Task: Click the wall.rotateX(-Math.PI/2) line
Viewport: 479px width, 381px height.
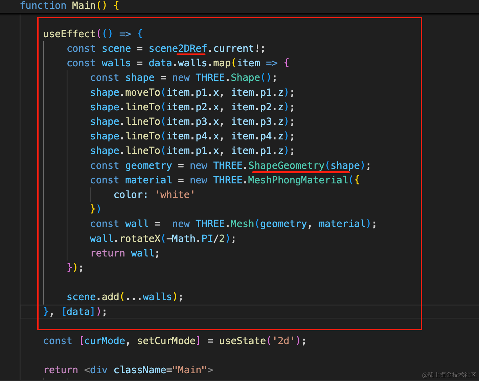Action: point(163,239)
